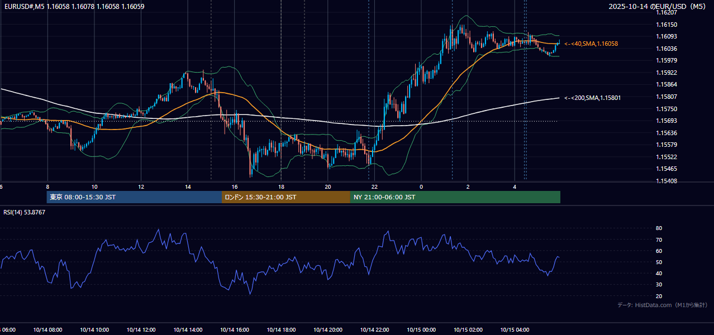The width and height of the screenshot is (714, 335).
Task: Click the 10/14 14:00 bottom time label
Action: click(x=188, y=329)
